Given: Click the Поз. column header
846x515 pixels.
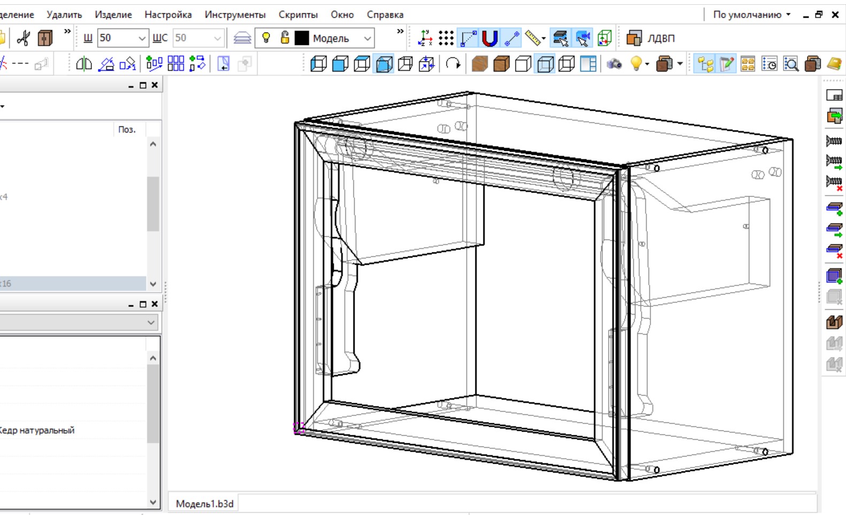Looking at the screenshot, I should (127, 129).
